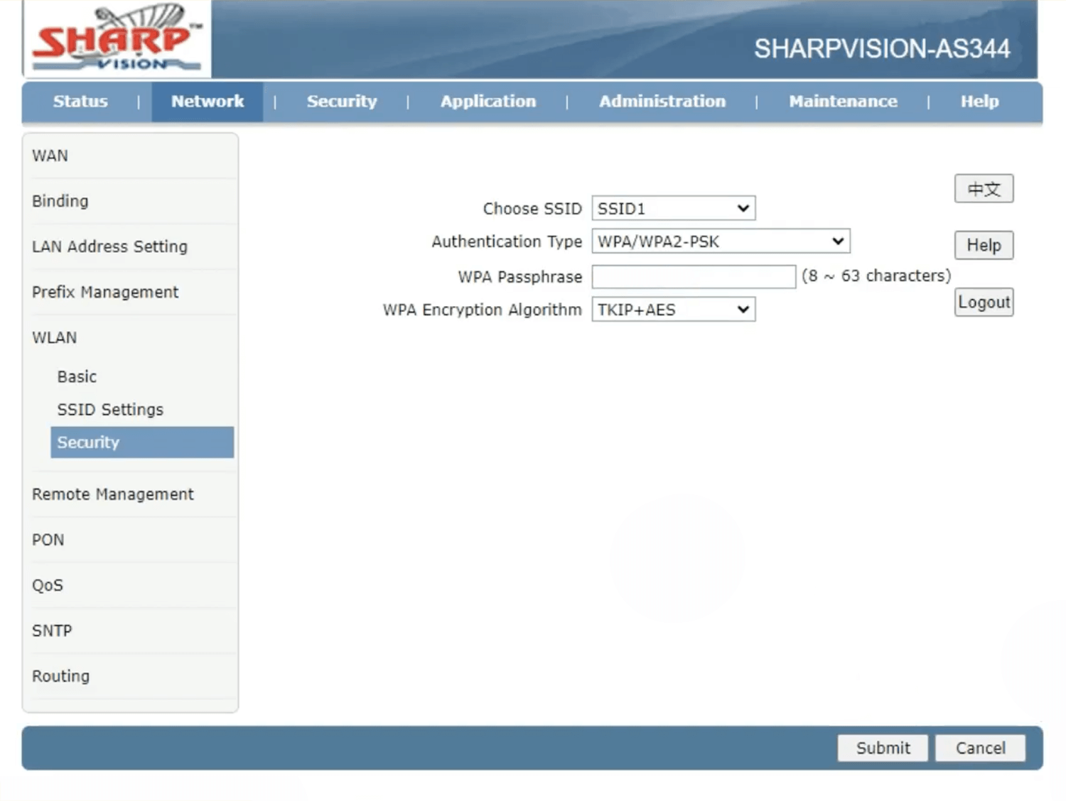
Task: Open the Security top menu tab
Action: pos(342,102)
